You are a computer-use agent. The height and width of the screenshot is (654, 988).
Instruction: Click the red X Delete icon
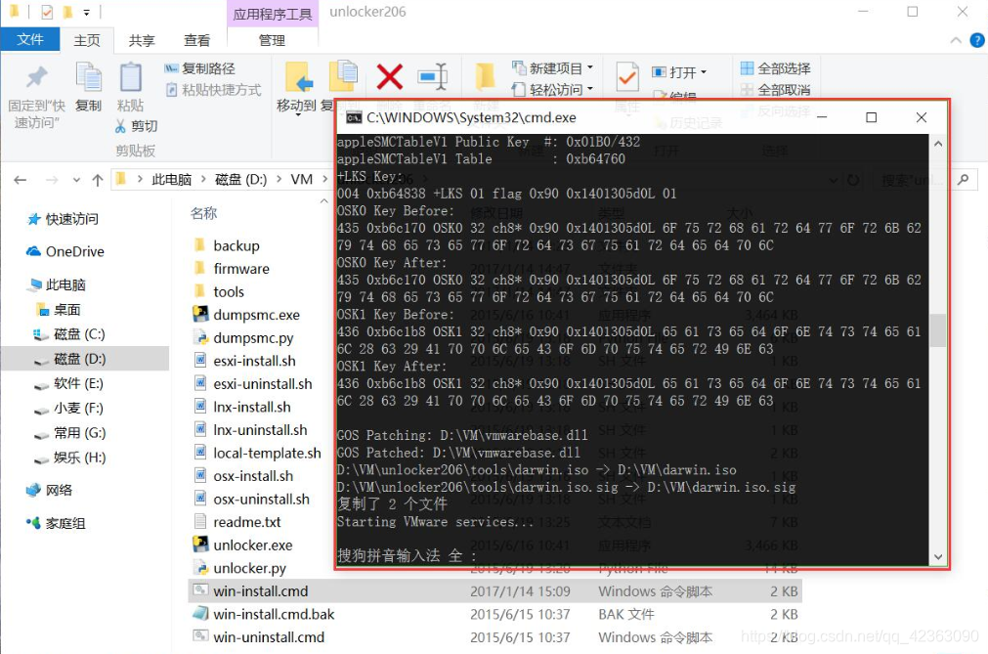390,77
